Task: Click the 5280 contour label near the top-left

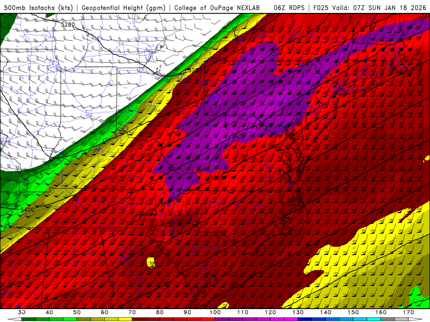Action: 68,25
